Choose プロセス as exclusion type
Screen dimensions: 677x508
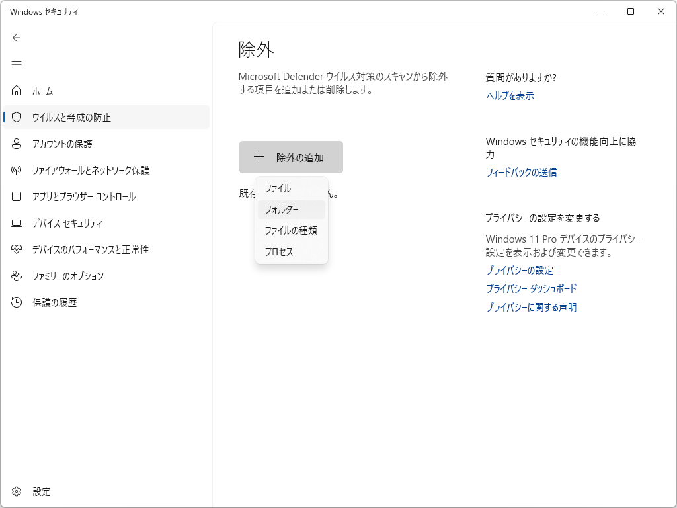tap(278, 251)
